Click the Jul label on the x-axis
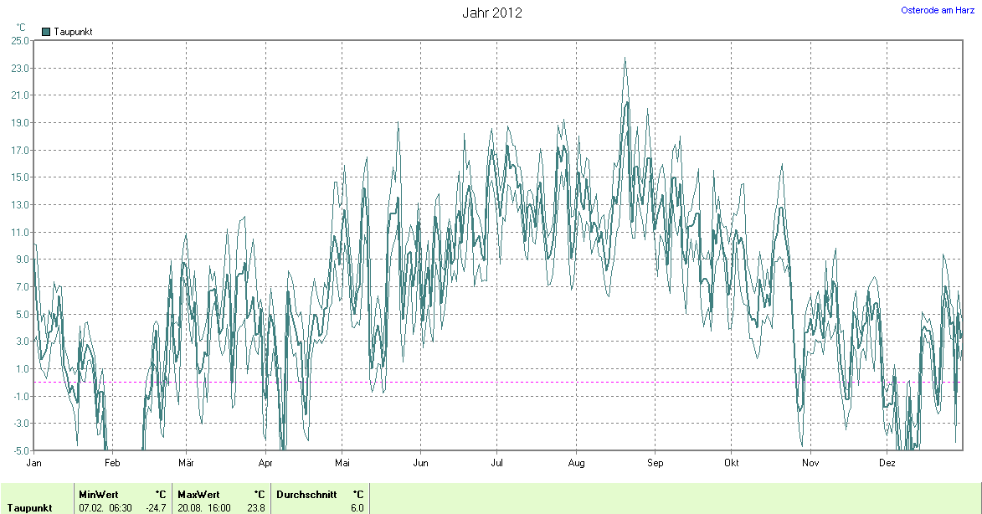This screenshot has height=514, width=982. click(x=496, y=463)
